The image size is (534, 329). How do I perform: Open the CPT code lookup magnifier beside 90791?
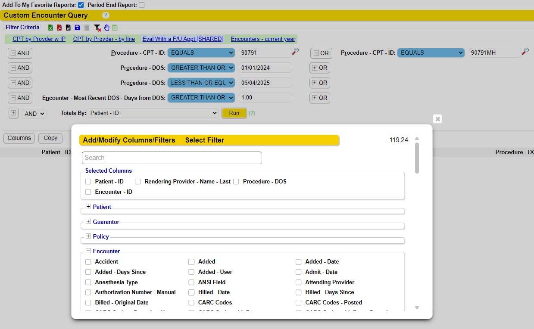click(296, 52)
